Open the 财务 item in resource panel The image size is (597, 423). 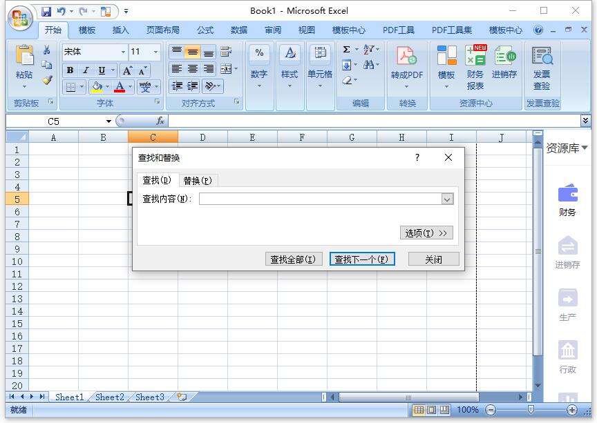tap(568, 200)
